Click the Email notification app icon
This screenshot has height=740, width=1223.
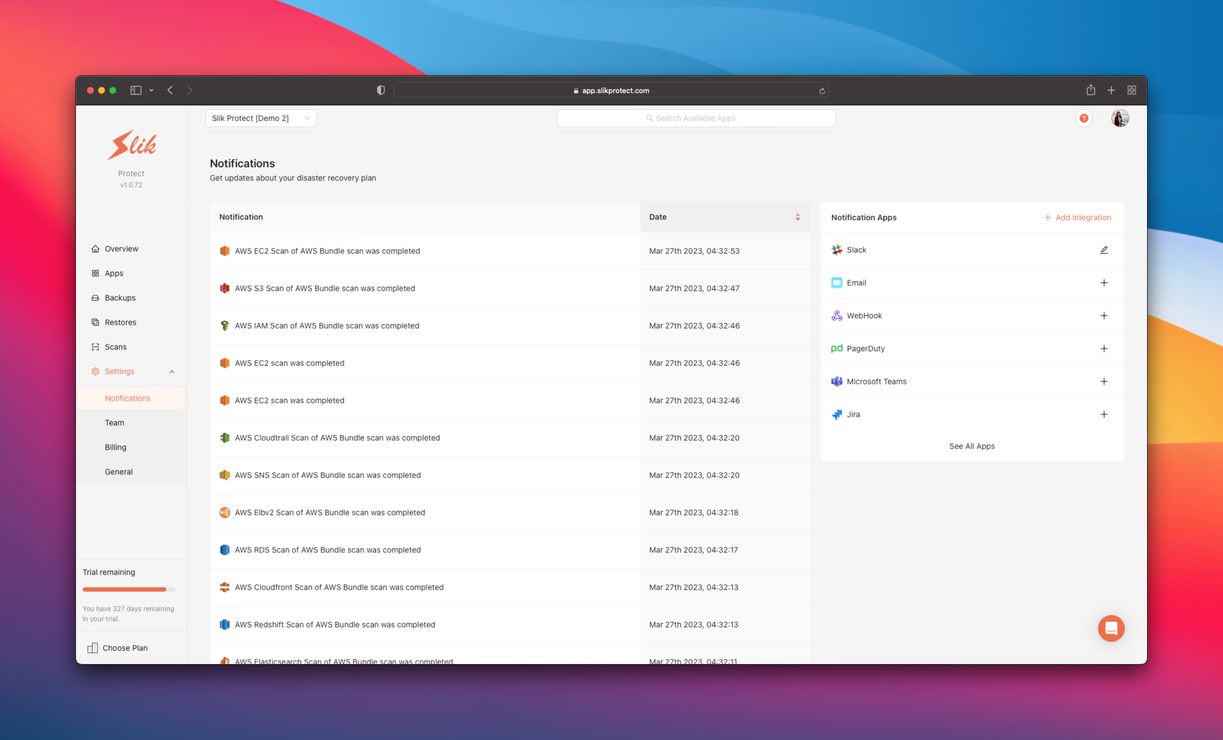pyautogui.click(x=837, y=282)
